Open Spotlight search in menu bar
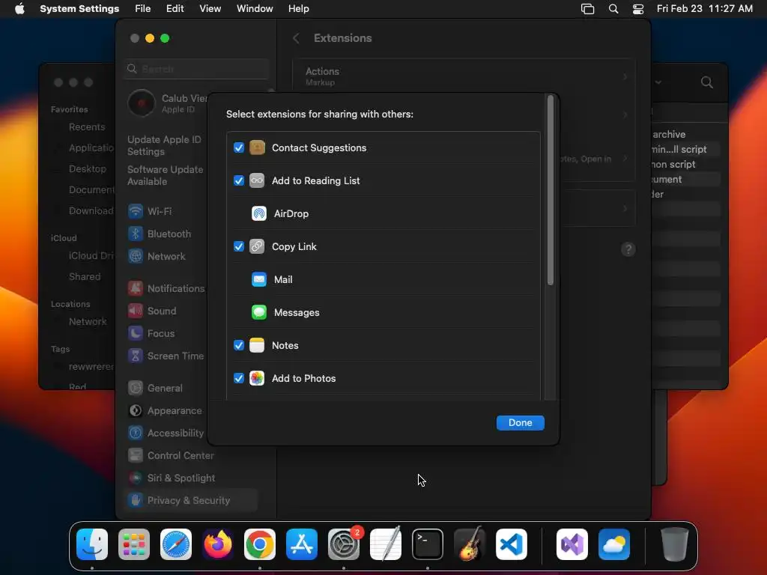The width and height of the screenshot is (767, 575). (x=613, y=9)
